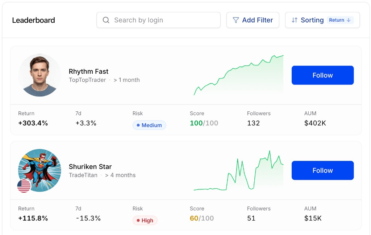The image size is (371, 235).
Task: Open Rhythm Fast trader name
Action: coord(88,71)
